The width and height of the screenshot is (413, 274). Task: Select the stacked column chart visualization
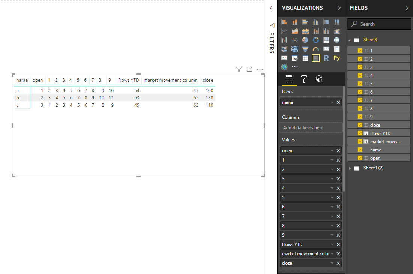click(x=295, y=22)
